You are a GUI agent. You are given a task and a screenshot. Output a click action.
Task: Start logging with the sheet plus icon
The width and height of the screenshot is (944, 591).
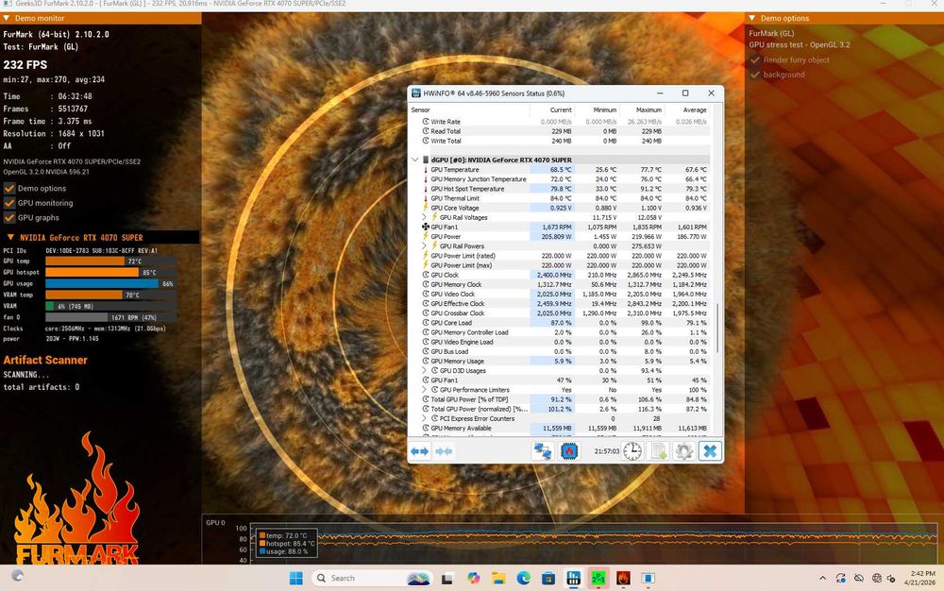point(659,451)
